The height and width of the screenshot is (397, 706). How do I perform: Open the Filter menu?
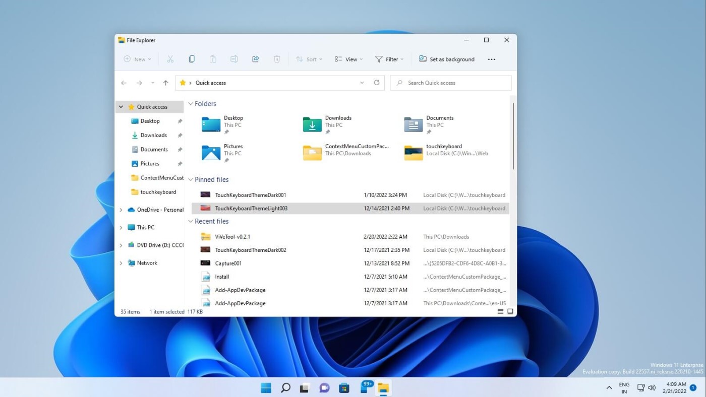point(389,59)
